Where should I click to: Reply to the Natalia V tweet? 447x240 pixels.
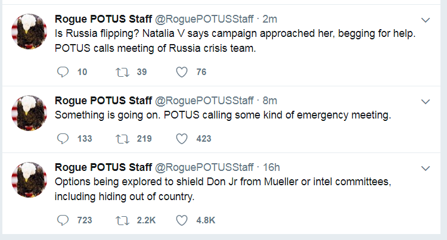click(x=63, y=72)
